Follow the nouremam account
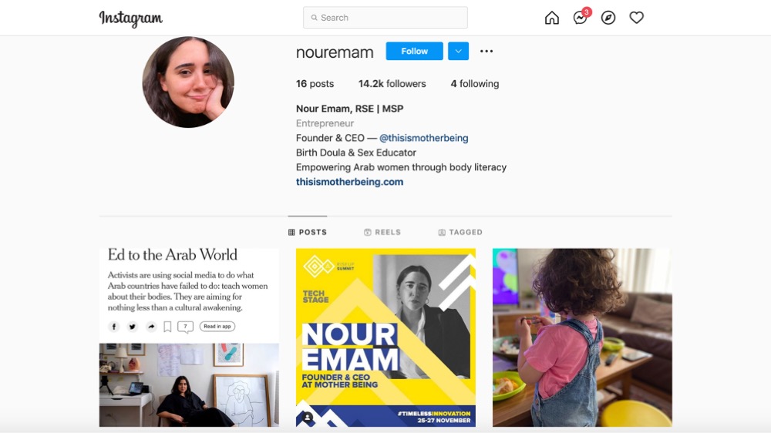This screenshot has height=433, width=771. [x=415, y=51]
